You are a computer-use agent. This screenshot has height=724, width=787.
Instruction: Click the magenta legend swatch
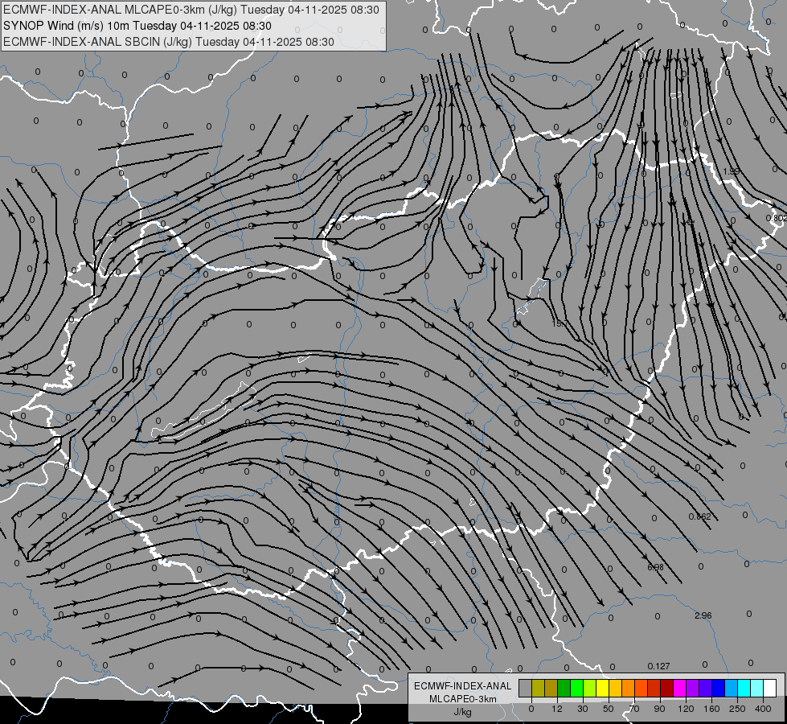[680, 688]
